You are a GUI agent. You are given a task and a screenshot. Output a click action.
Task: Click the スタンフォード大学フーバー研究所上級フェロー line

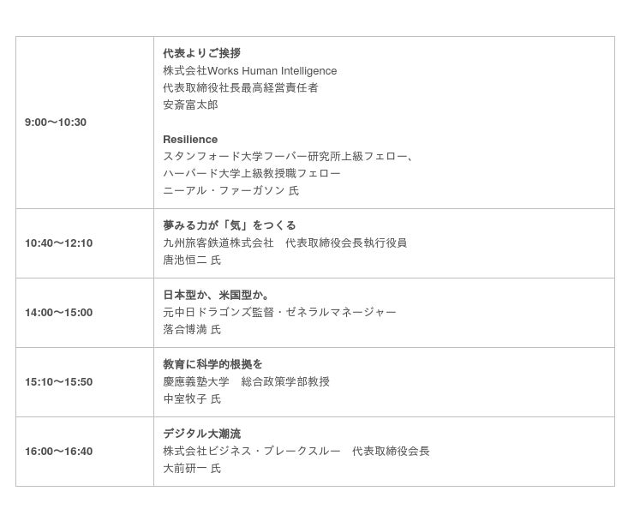[289, 156]
